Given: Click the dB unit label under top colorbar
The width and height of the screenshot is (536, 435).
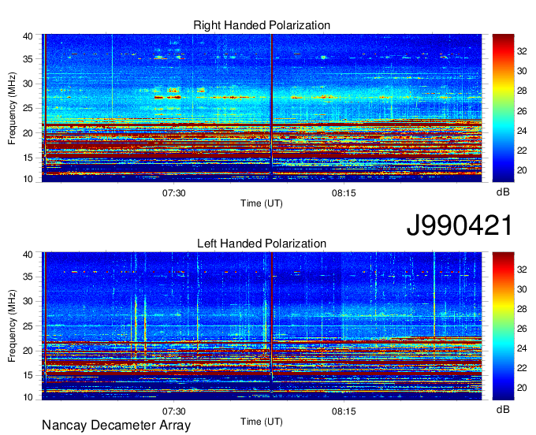Looking at the screenshot, I should point(503,192).
